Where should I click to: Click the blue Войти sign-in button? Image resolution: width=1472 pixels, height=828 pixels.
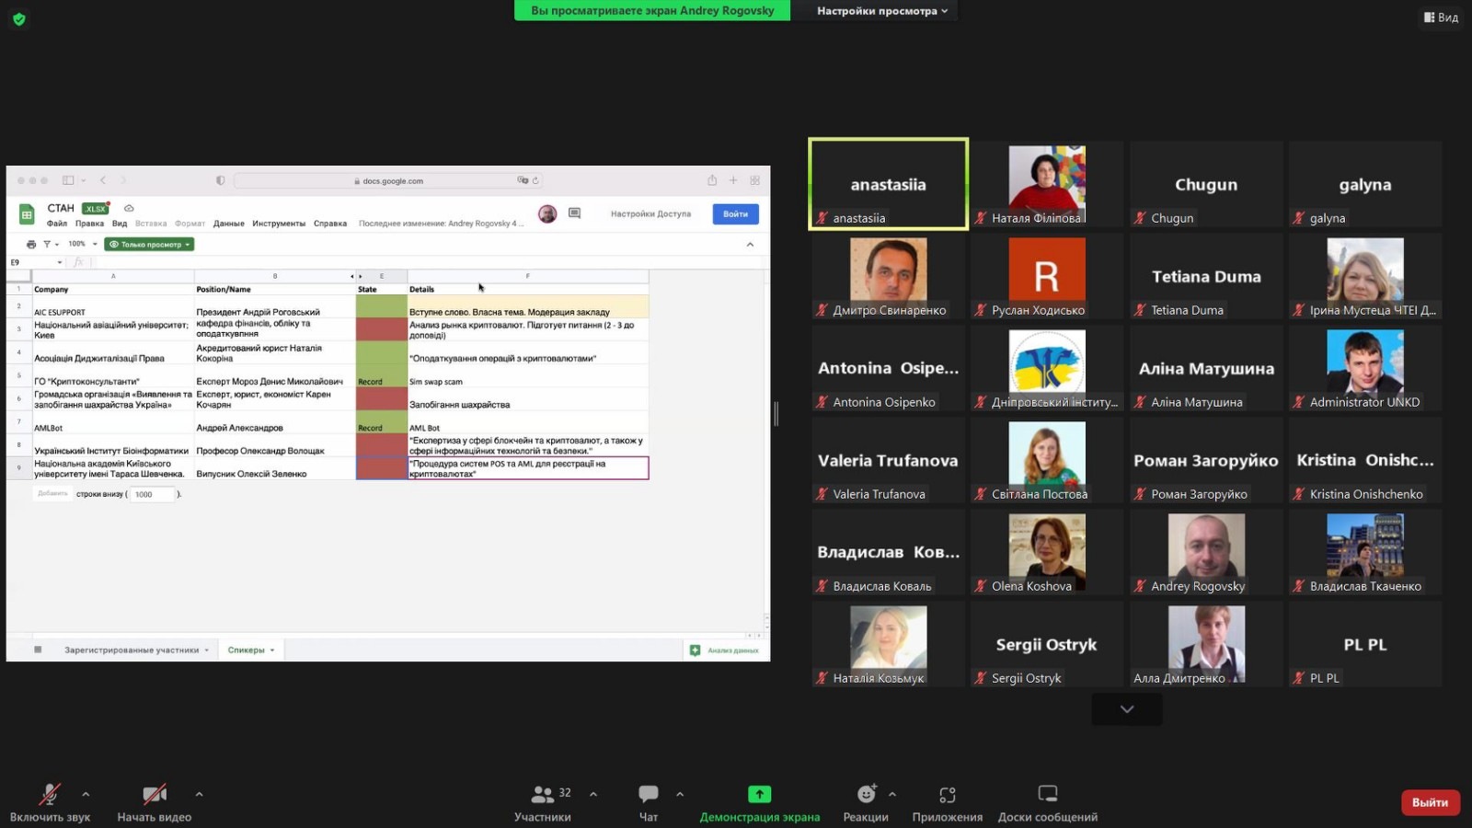coord(735,213)
